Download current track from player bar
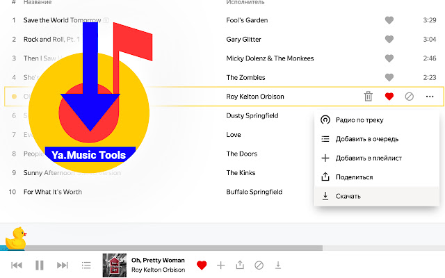This screenshot has height=278, width=445. click(278, 265)
